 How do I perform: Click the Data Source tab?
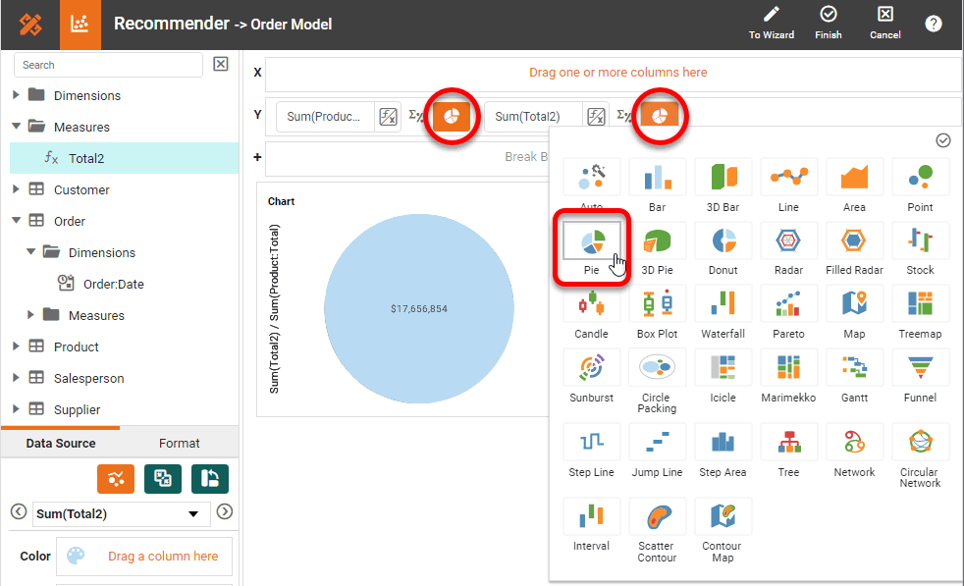tap(61, 443)
